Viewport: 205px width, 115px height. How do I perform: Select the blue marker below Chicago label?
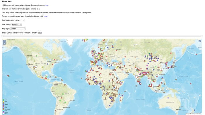pyautogui.click(x=48, y=64)
